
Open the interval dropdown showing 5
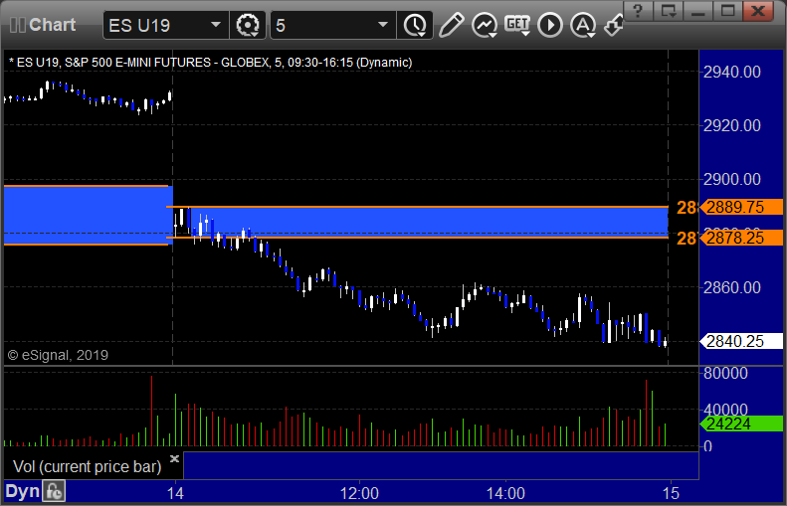tap(332, 25)
